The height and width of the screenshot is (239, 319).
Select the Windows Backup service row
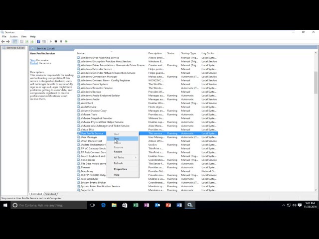(x=148, y=92)
